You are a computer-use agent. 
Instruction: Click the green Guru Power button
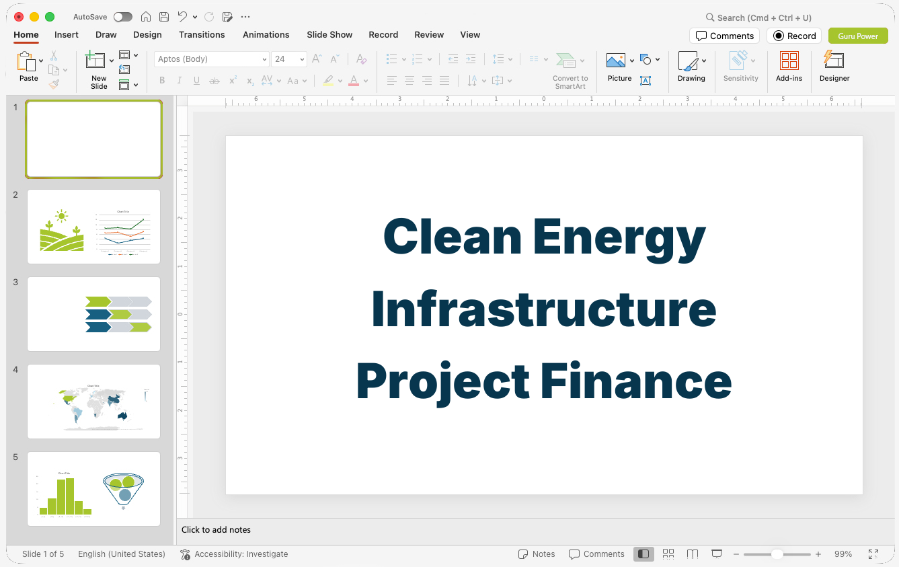point(858,36)
